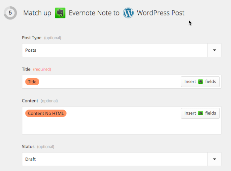Select the Posts combo box field

pyautogui.click(x=121, y=50)
